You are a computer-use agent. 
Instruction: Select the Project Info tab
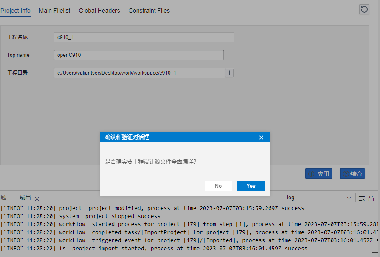[16, 11]
